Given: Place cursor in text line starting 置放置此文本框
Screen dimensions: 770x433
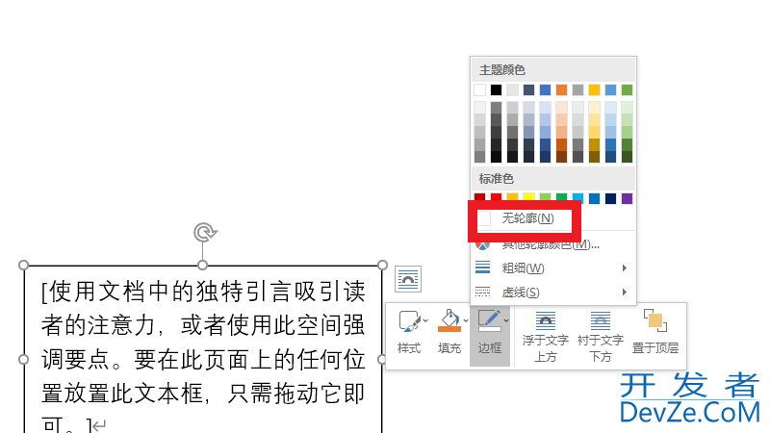Looking at the screenshot, I should [x=203, y=394].
